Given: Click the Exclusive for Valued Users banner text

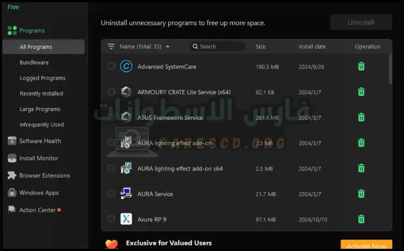Looking at the screenshot, I should [169, 243].
